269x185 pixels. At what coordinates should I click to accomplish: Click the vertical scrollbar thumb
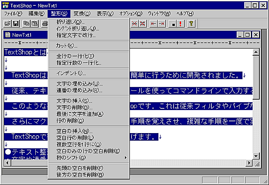(x=256, y=77)
